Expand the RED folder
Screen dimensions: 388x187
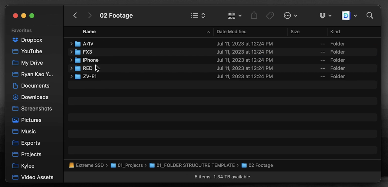point(71,68)
